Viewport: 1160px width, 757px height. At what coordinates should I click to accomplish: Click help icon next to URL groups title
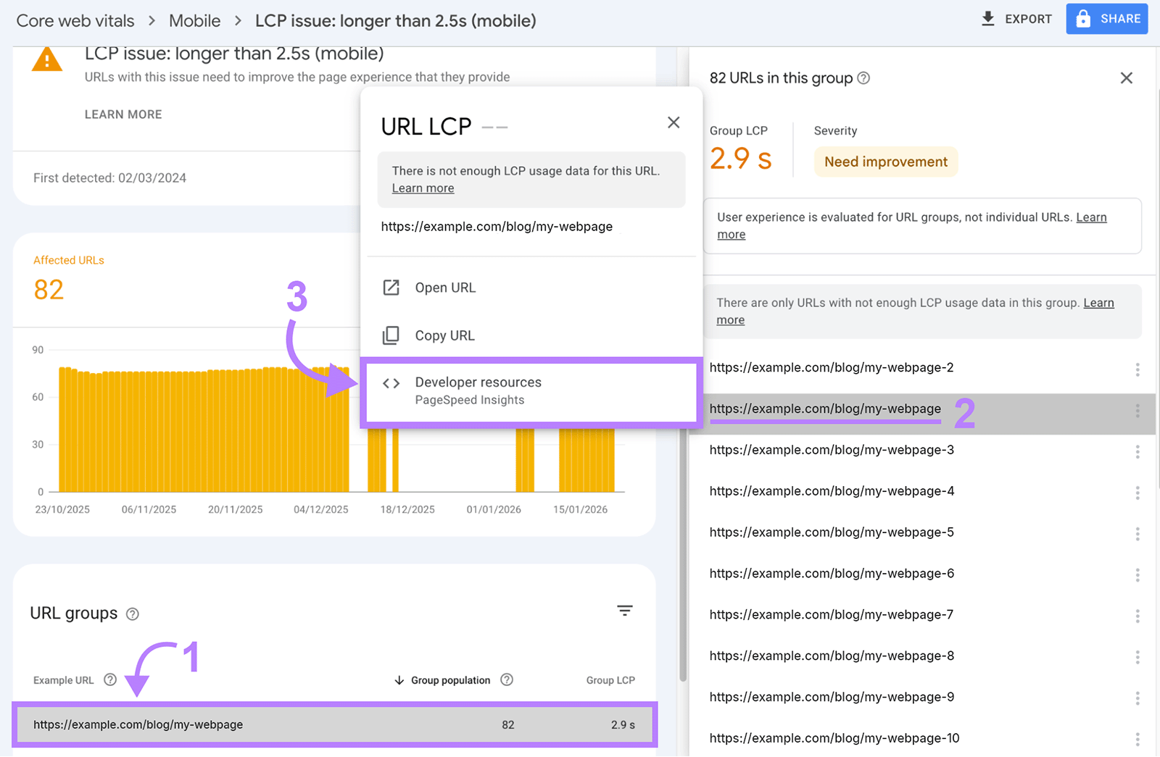click(132, 614)
